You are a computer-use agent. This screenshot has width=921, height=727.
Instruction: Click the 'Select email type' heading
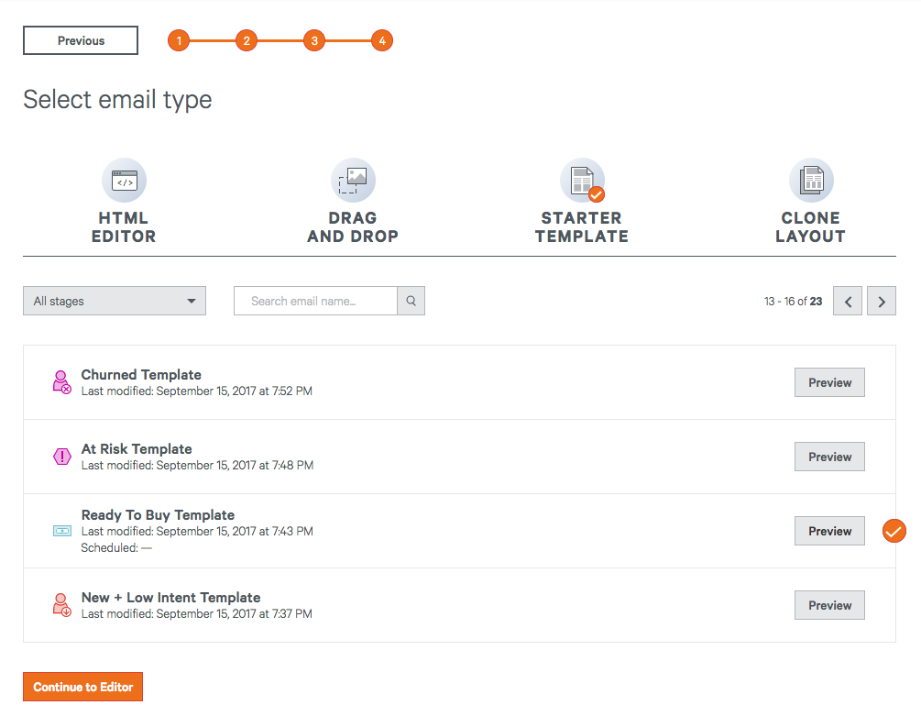[117, 99]
